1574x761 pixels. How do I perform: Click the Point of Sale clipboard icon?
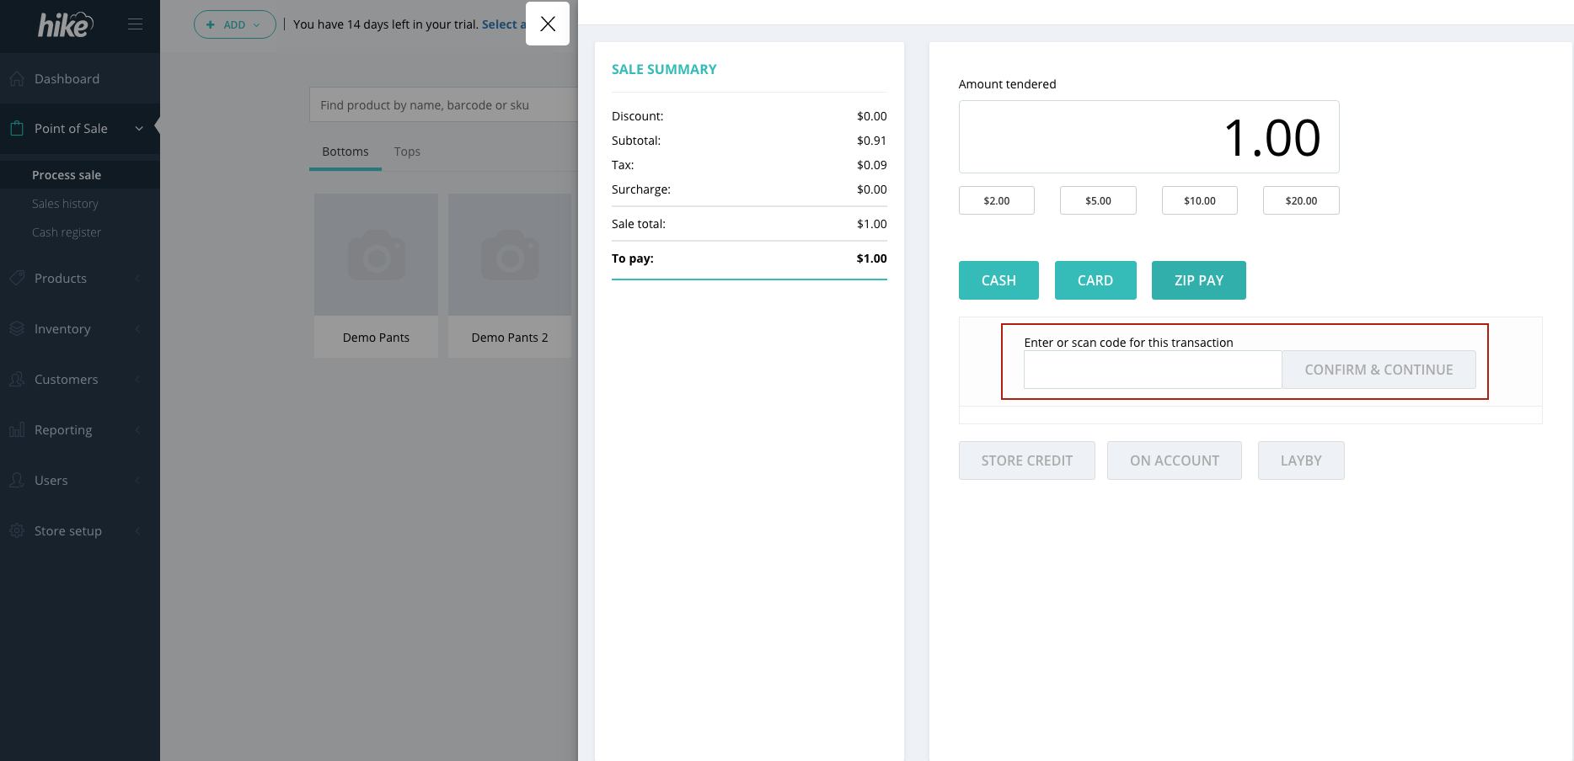pos(17,129)
